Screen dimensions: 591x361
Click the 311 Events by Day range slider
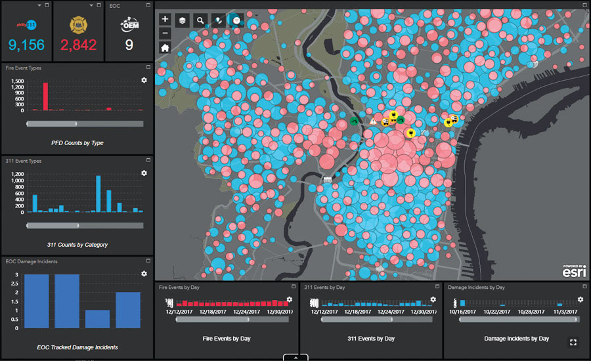tap(376, 319)
